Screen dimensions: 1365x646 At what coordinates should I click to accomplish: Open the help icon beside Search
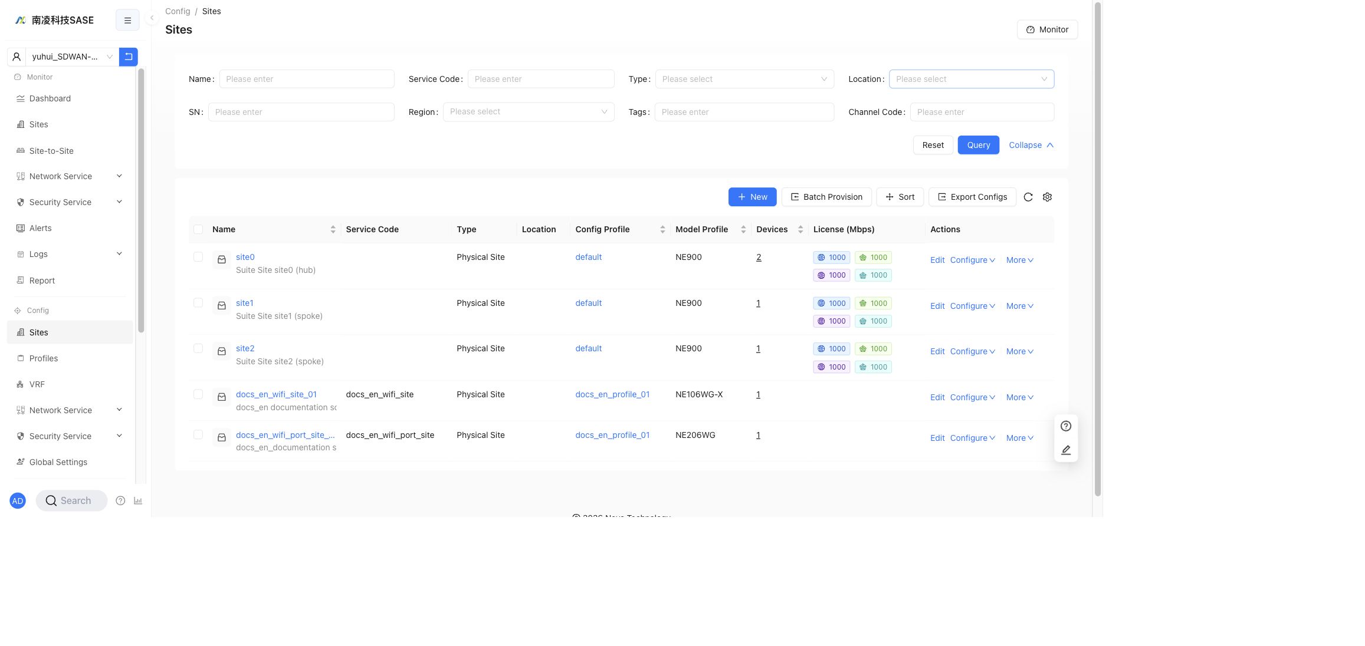120,501
